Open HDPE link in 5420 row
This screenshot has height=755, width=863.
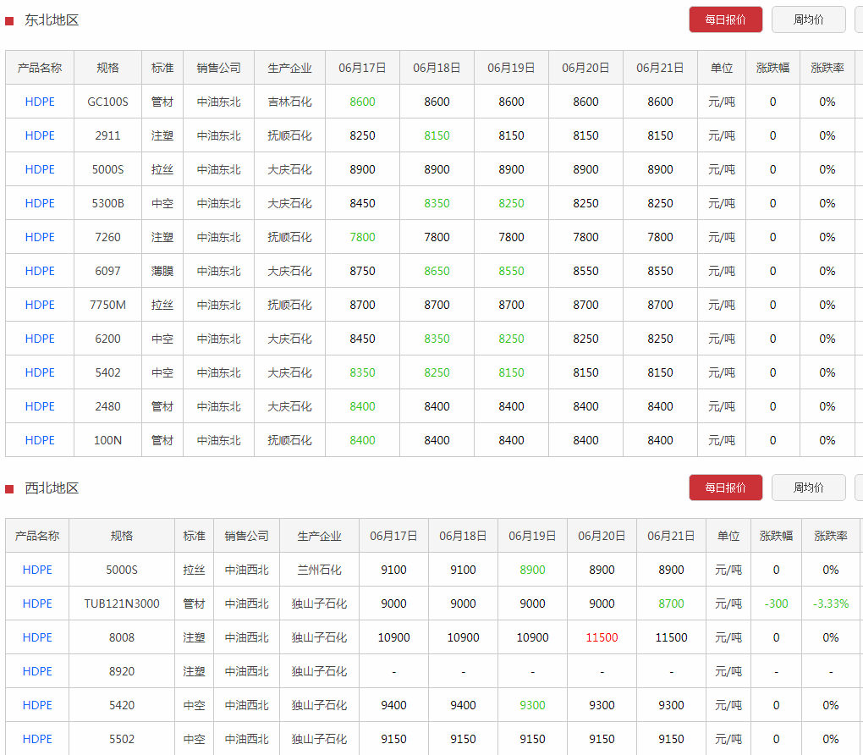37,705
